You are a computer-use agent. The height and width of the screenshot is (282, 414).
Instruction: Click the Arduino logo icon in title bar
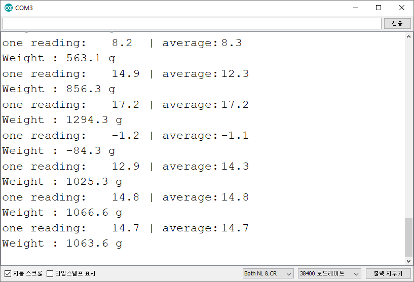(9, 8)
